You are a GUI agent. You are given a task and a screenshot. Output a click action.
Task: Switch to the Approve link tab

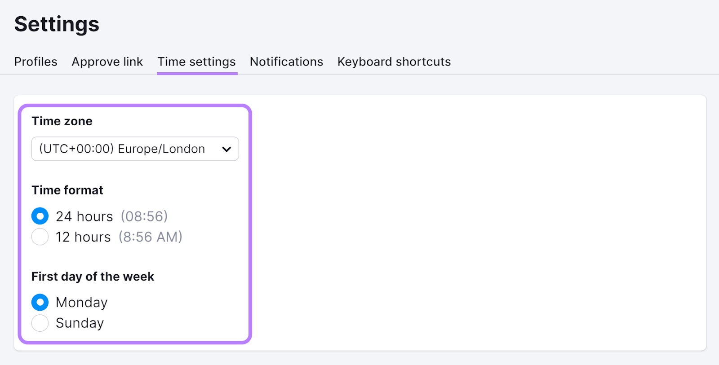coord(107,62)
